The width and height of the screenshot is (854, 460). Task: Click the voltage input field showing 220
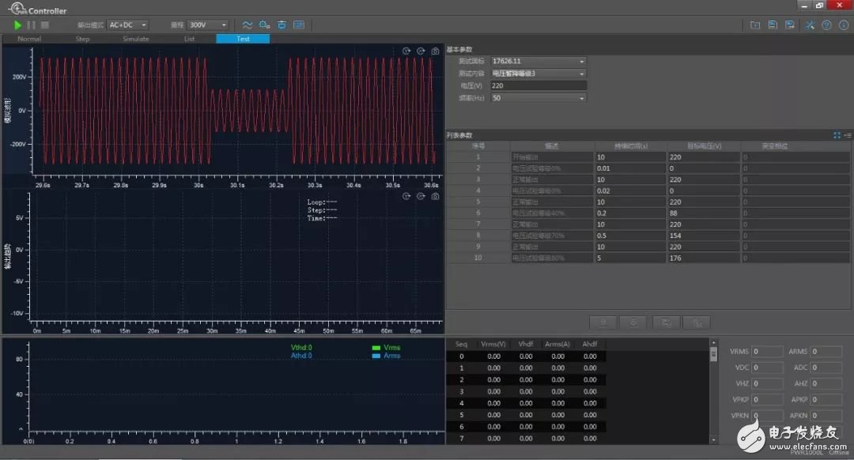[x=538, y=85]
